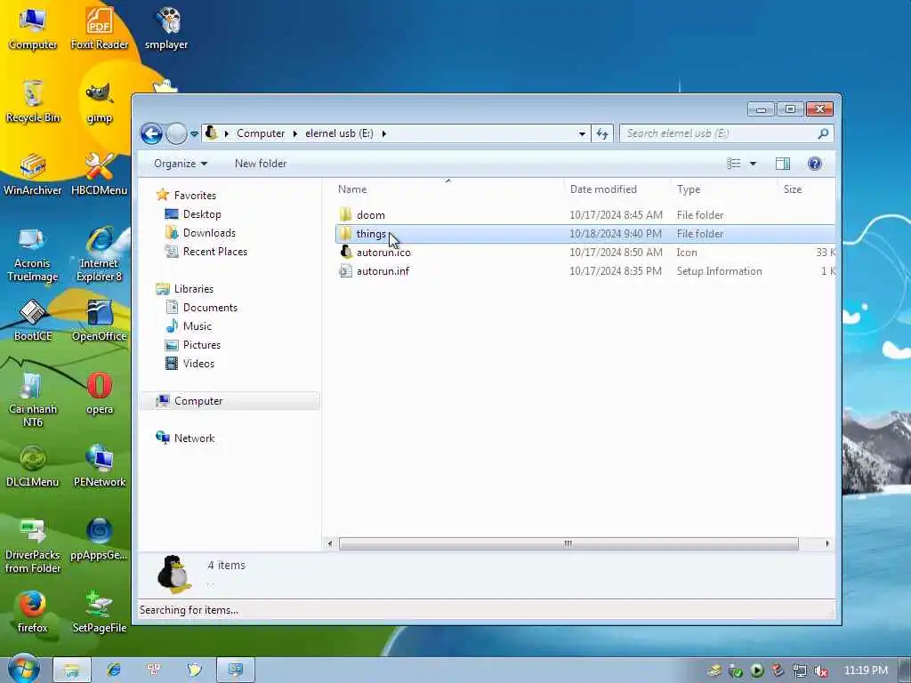The height and width of the screenshot is (683, 911).
Task: Click Computer breadcrumb in address bar
Action: click(x=261, y=133)
